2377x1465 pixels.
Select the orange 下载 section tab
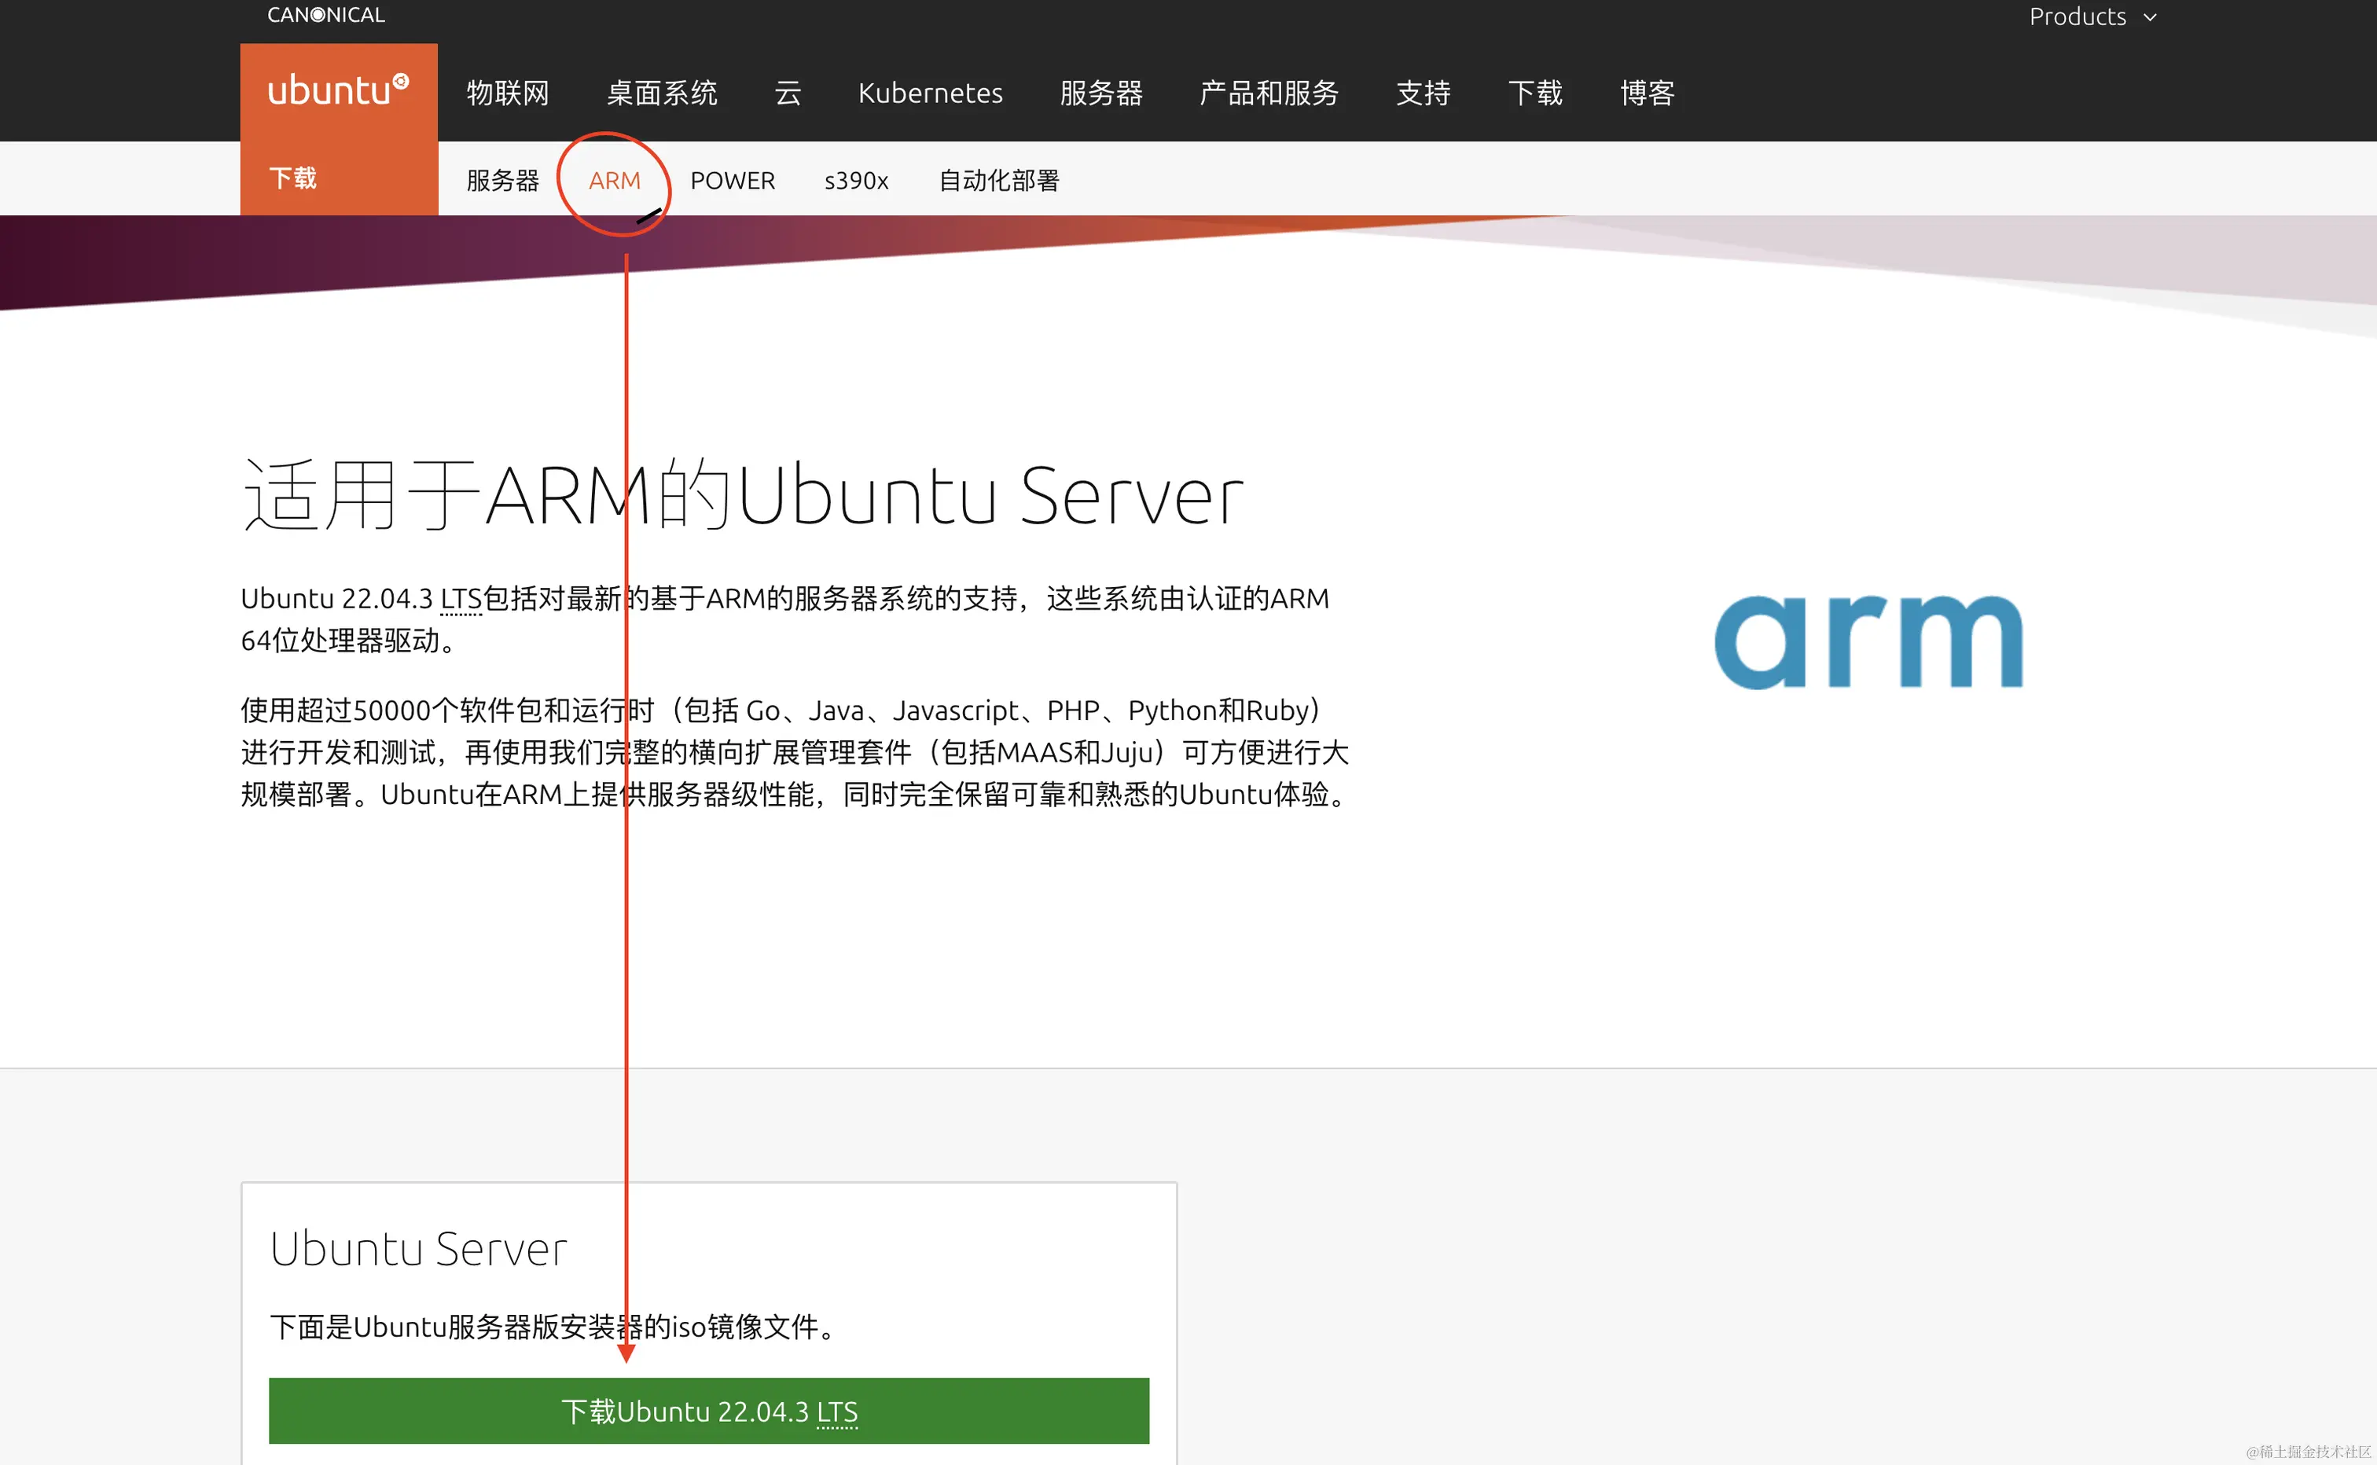pos(338,178)
